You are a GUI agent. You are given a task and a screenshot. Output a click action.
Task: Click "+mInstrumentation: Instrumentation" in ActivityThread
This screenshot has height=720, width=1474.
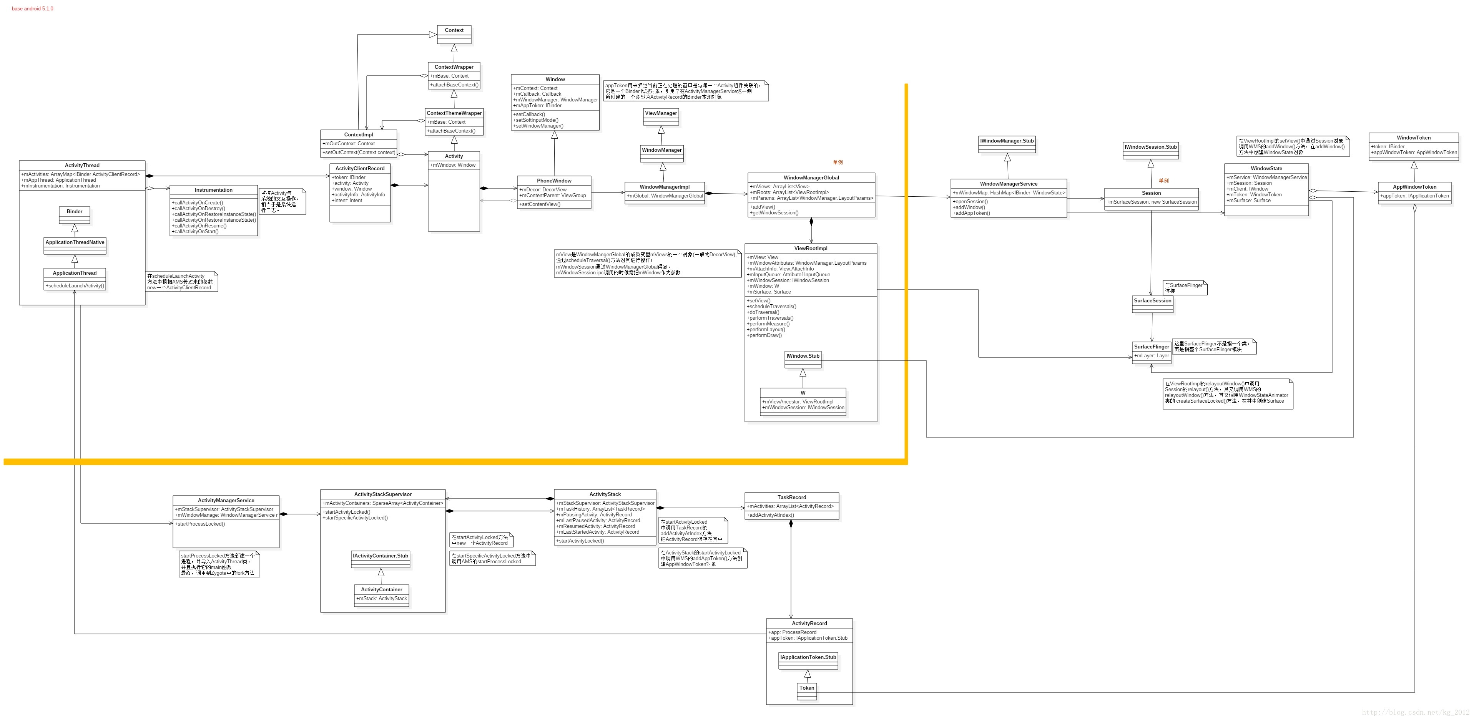click(60, 186)
